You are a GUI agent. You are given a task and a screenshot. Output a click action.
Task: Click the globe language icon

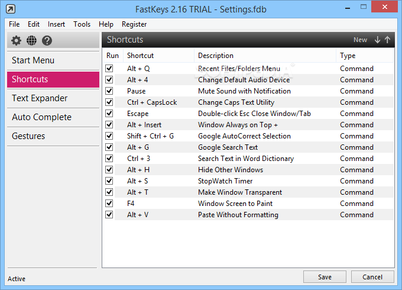[31, 40]
